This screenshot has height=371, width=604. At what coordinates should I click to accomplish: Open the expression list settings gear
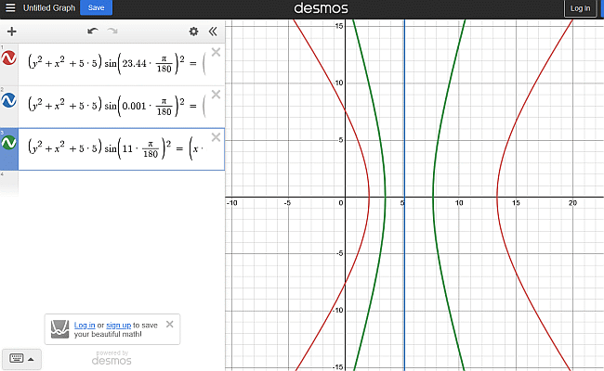tap(193, 31)
